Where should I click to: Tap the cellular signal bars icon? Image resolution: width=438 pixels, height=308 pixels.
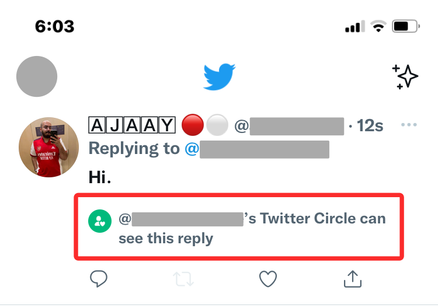(354, 26)
